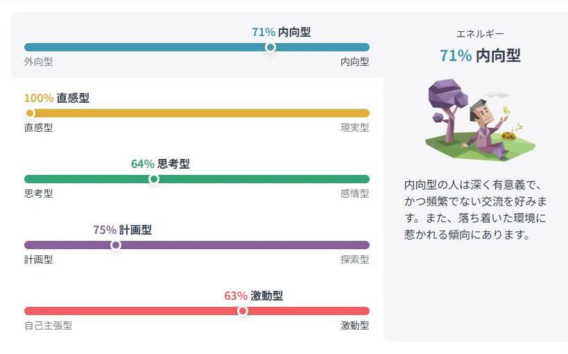Click the 探索型 label
568x354 pixels.
pyautogui.click(x=354, y=260)
